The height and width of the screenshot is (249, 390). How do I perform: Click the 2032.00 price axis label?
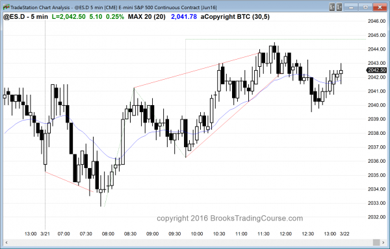pyautogui.click(x=376, y=217)
